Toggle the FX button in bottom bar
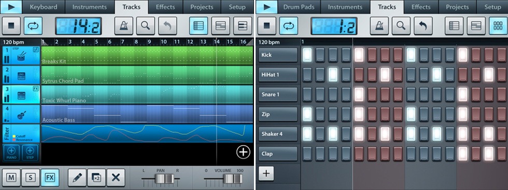The image size is (508, 190). [x=50, y=178]
